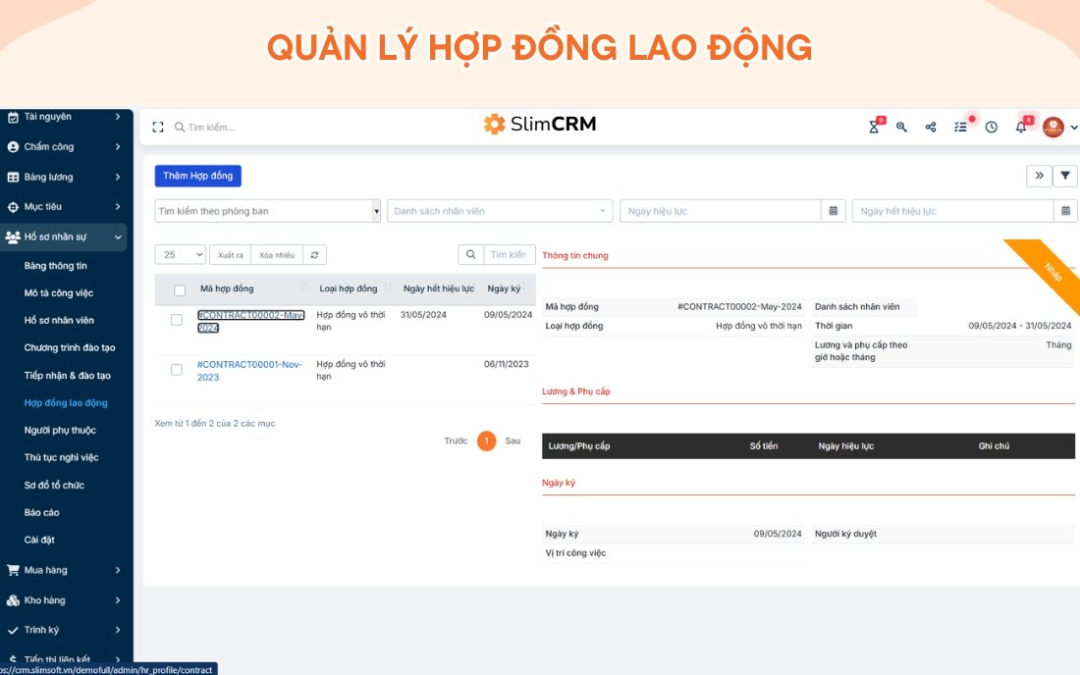Open the 25 page-size dropdown
Viewport: 1080px width, 675px height.
tap(181, 254)
